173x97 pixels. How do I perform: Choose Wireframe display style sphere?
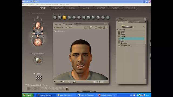35,89
